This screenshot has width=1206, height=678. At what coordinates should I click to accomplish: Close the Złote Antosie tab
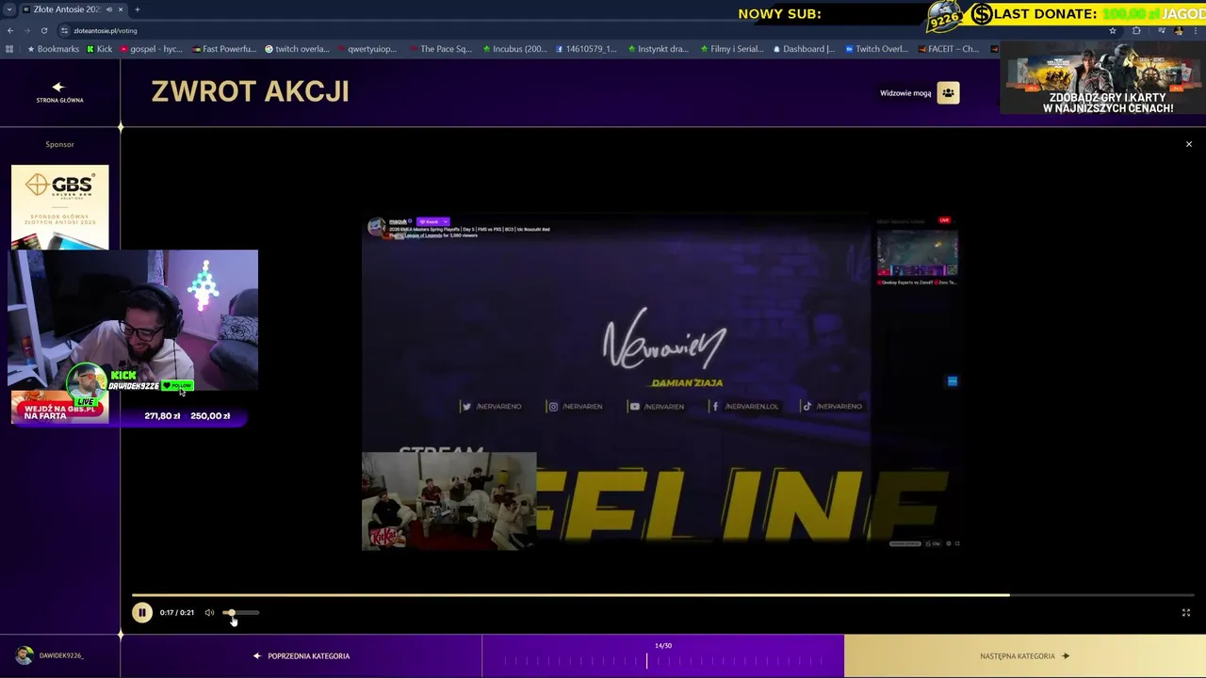[122, 9]
